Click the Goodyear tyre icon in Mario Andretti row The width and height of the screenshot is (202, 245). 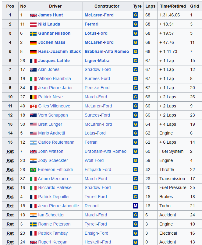point(135,133)
